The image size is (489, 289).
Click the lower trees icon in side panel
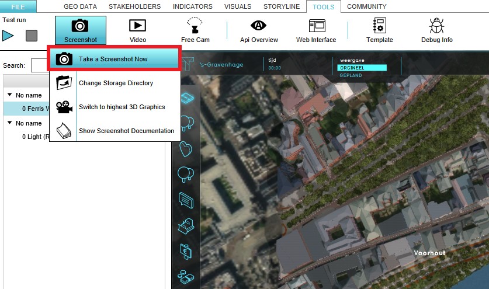point(186,174)
